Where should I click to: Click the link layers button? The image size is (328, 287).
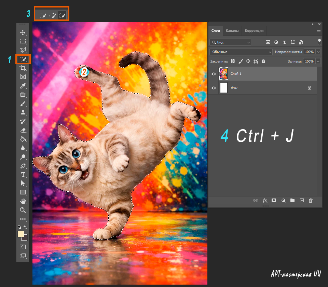[256, 201]
